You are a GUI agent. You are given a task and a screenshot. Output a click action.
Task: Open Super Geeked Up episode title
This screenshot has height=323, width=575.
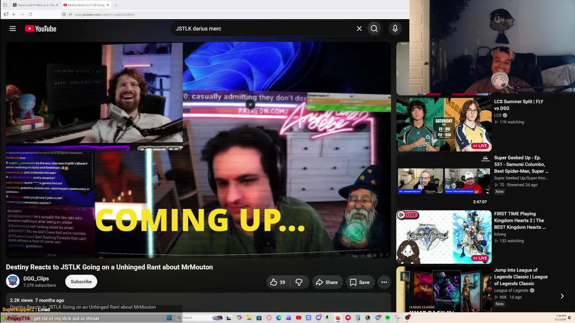pyautogui.click(x=521, y=164)
